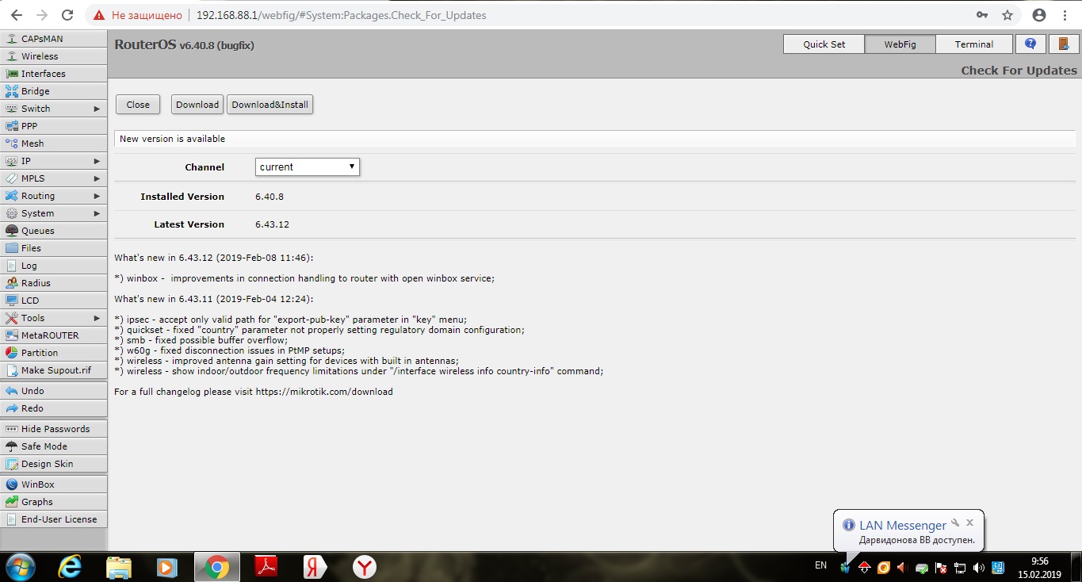Viewport: 1082px width, 582px height.
Task: Switch to the Quick Set tab
Action: click(824, 44)
